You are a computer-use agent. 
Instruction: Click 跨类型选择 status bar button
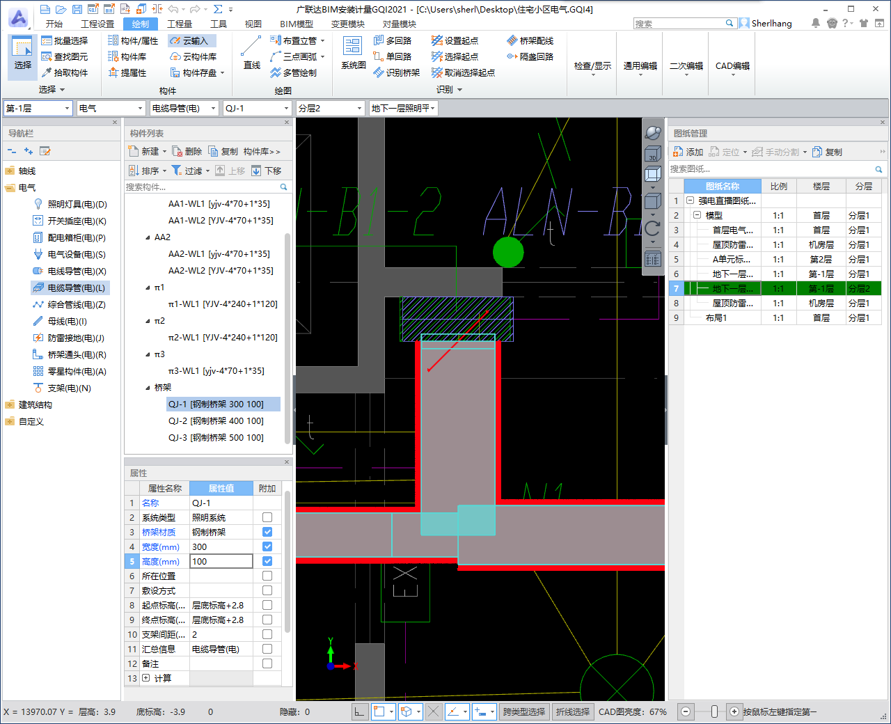[524, 711]
